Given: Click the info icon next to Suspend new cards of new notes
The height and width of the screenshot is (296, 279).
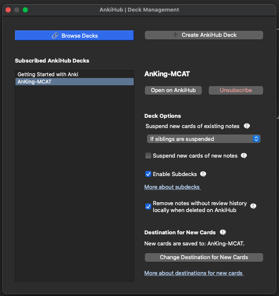Looking at the screenshot, I should point(244,155).
